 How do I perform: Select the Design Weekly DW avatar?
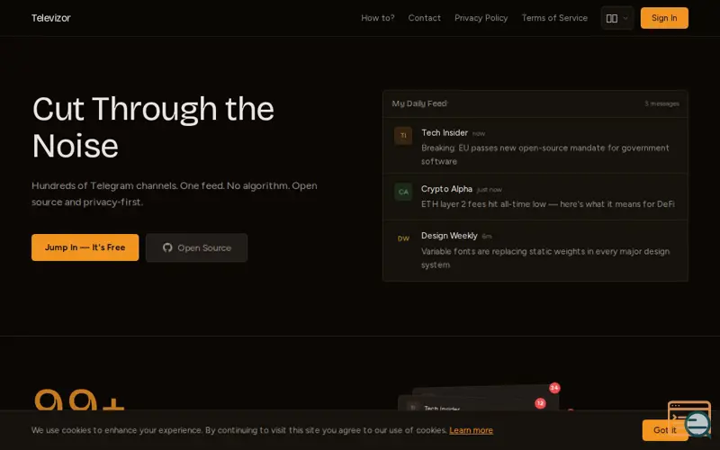[x=403, y=238]
